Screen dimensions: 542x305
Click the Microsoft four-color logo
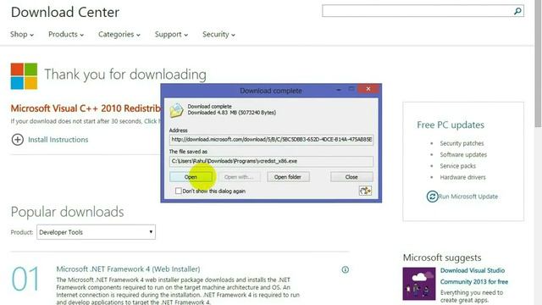(24, 76)
